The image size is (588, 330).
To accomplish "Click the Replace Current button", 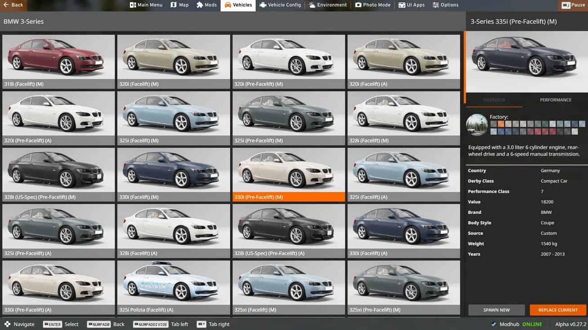I will point(558,310).
